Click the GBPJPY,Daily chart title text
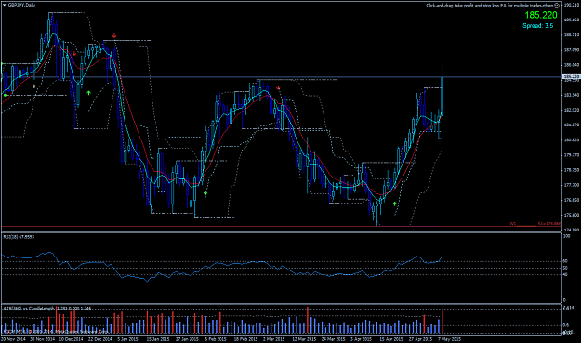Screen dimensions: 581x343 21,6
